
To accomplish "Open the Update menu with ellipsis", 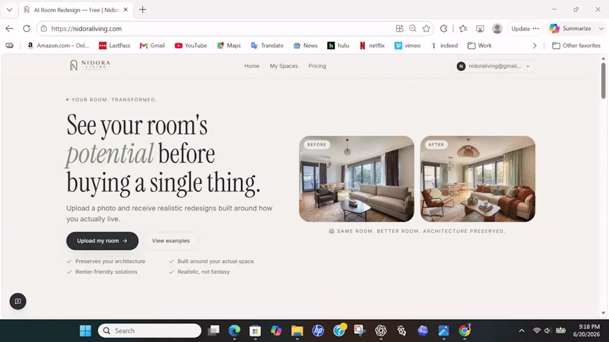I will pos(525,28).
